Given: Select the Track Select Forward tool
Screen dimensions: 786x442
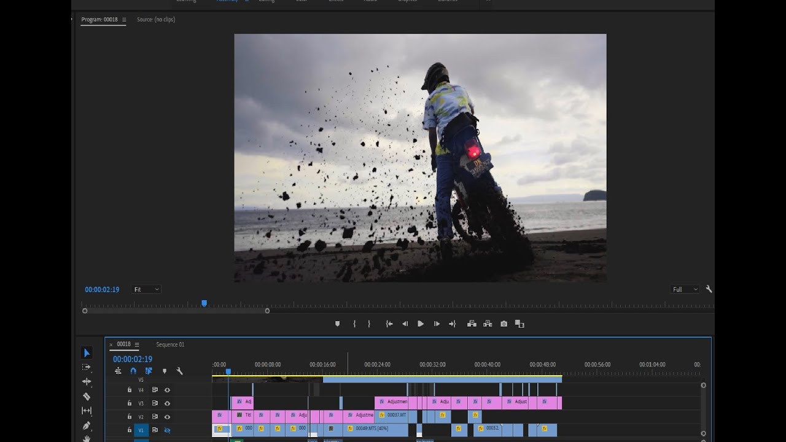Looking at the screenshot, I should [x=87, y=367].
